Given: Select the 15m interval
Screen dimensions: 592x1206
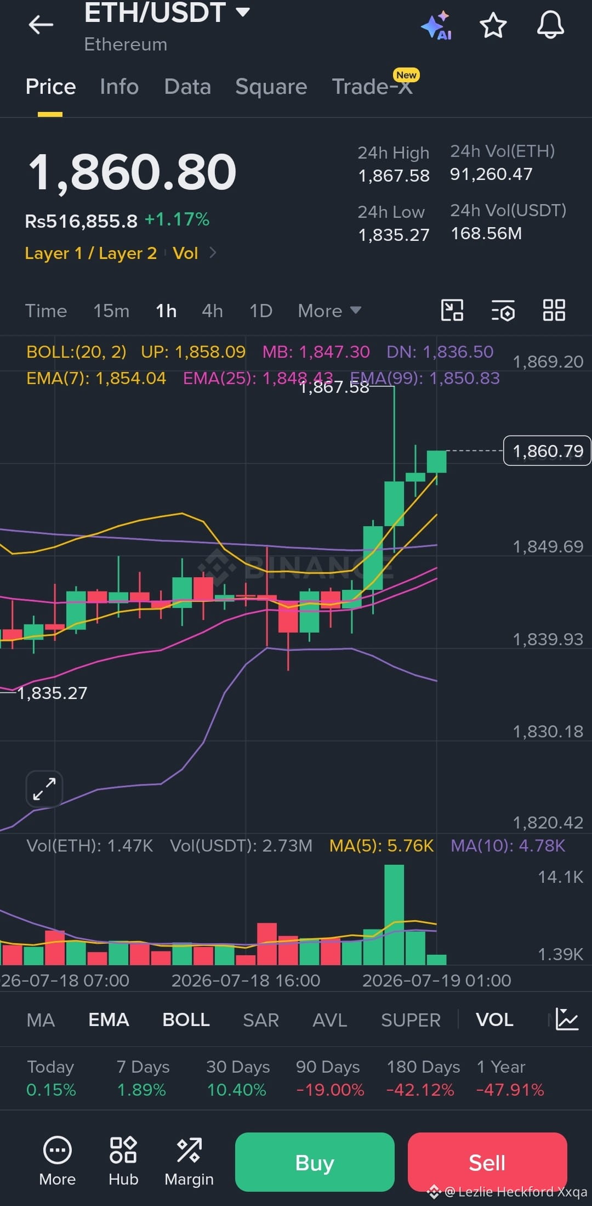Looking at the screenshot, I should pyautogui.click(x=111, y=311).
